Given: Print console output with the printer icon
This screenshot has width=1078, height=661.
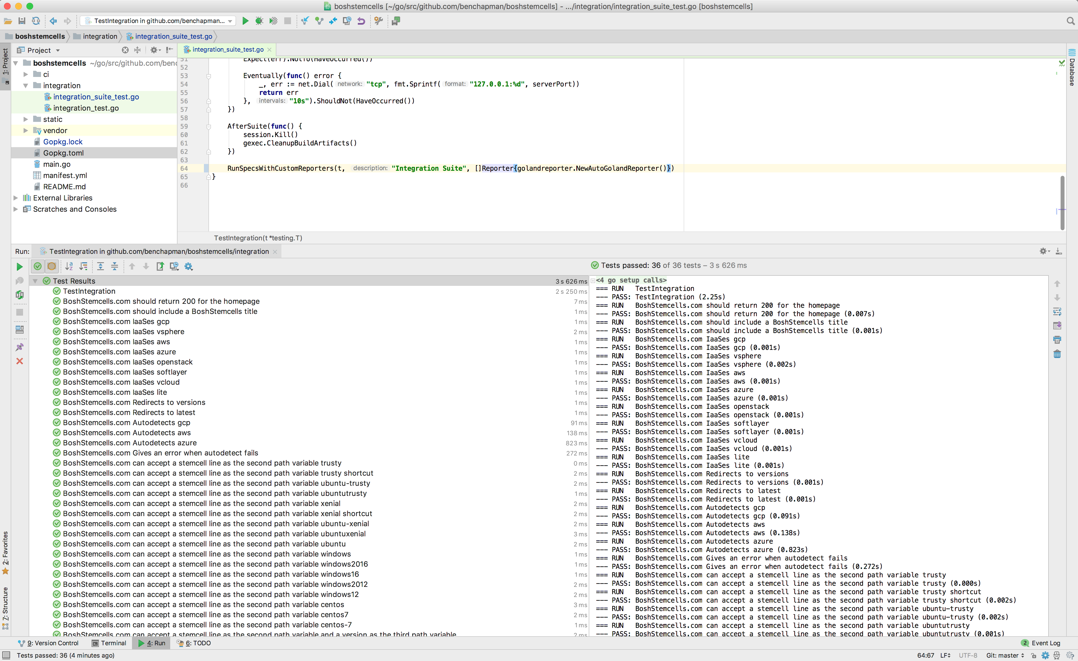Looking at the screenshot, I should coord(1057,340).
